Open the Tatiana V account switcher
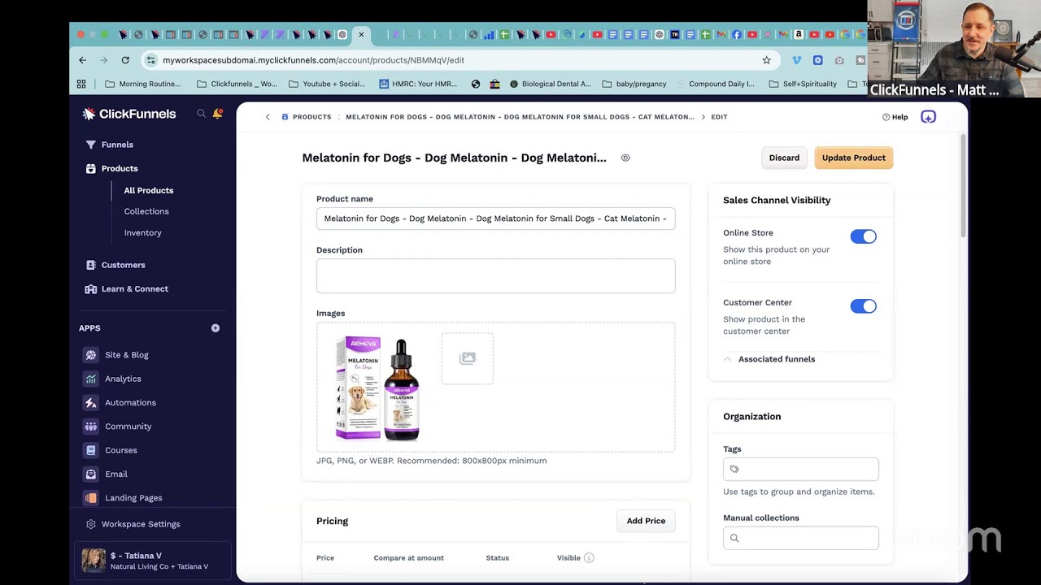The width and height of the screenshot is (1041, 585). (x=153, y=561)
